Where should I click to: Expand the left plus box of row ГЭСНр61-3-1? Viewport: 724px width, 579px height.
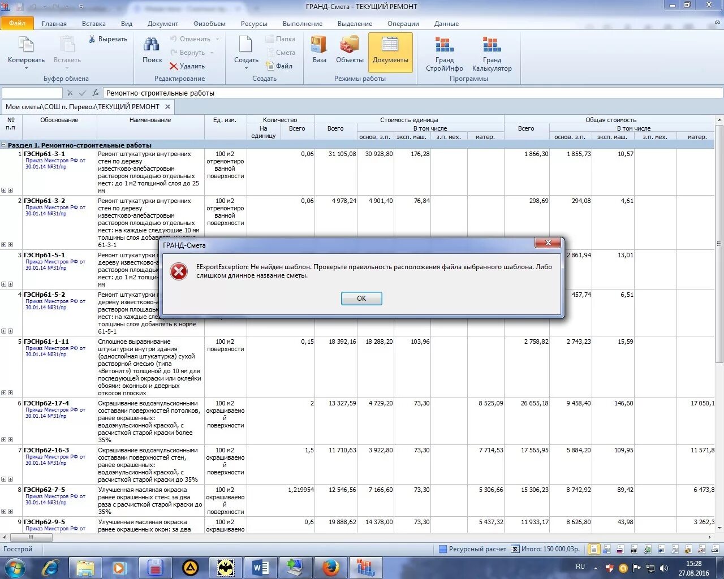click(x=3, y=191)
